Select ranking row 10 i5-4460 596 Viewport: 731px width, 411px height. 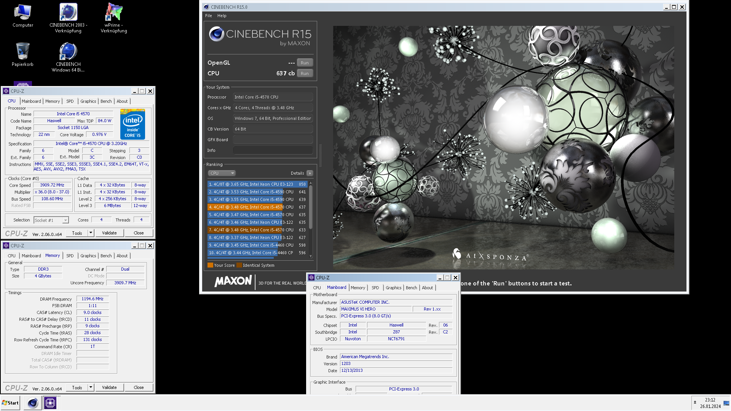257,253
